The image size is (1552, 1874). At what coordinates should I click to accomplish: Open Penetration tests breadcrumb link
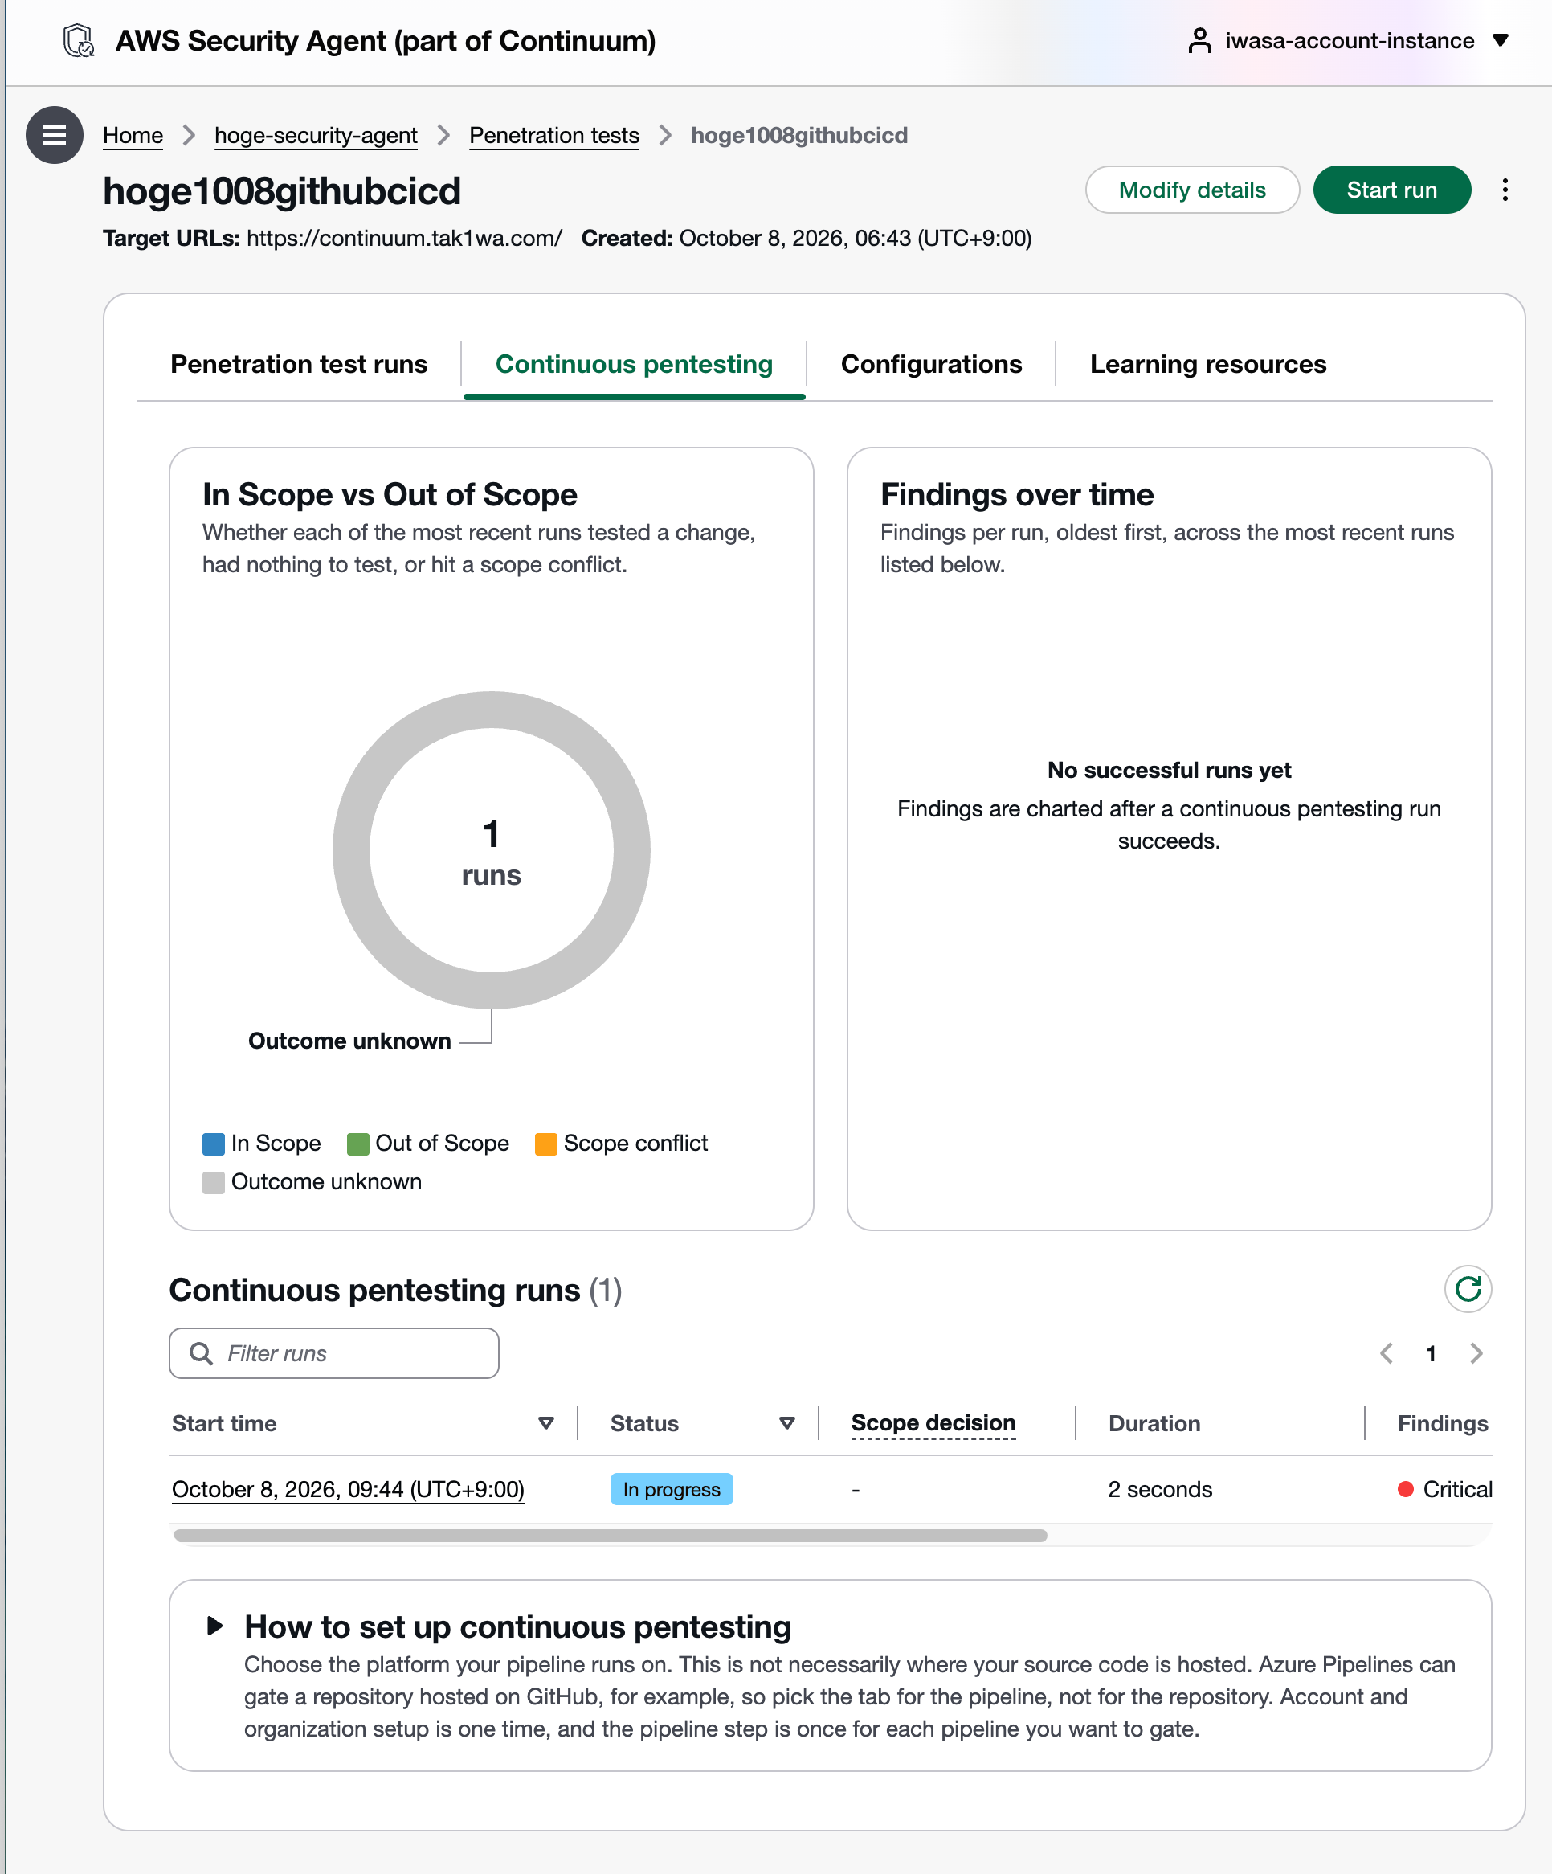coord(554,135)
